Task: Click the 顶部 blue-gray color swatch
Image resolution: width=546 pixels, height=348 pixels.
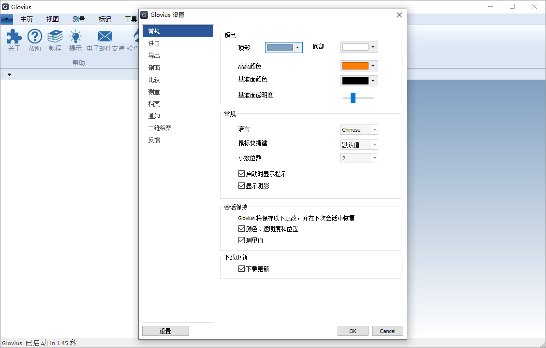Action: 280,48
